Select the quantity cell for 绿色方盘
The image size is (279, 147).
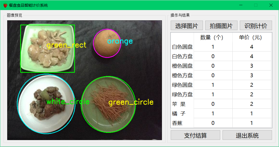[213, 94]
